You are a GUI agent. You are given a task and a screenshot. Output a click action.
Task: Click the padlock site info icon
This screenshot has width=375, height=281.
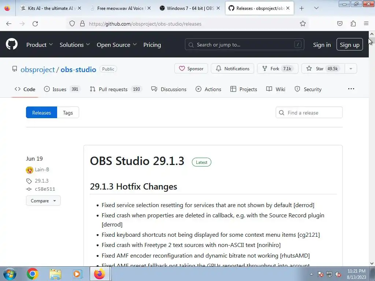(x=82, y=23)
